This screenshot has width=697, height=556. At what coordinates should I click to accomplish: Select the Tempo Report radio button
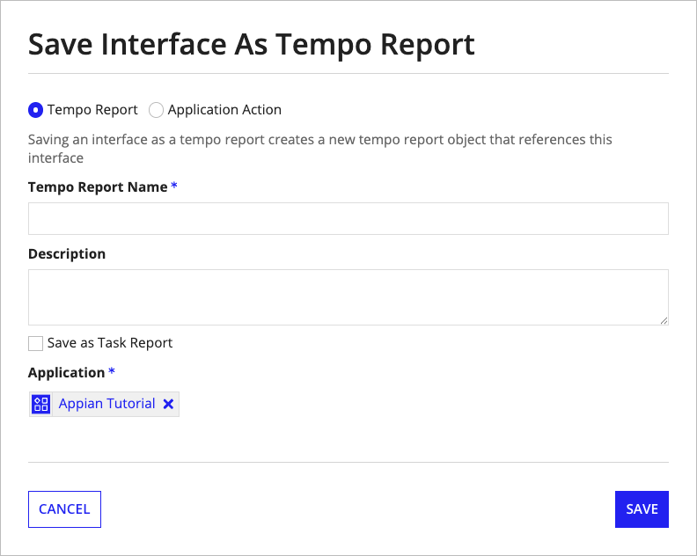click(x=35, y=110)
